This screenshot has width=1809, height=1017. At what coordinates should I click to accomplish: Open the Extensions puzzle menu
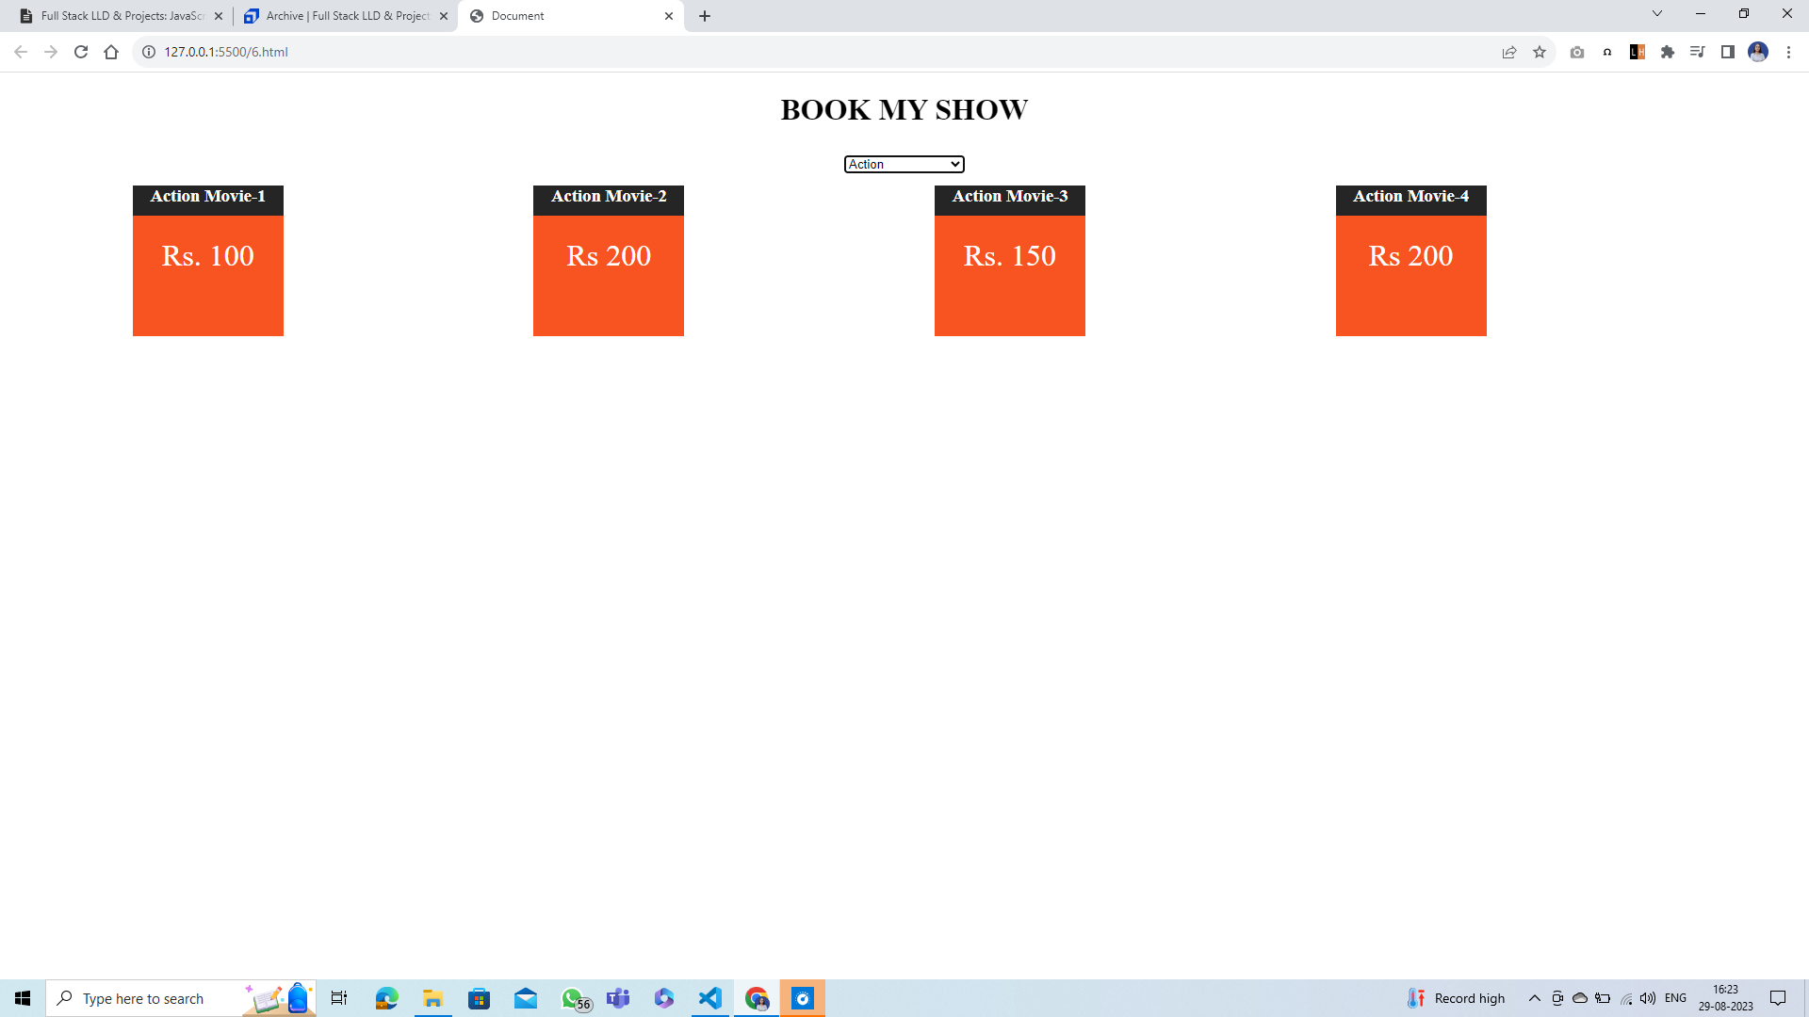[x=1668, y=52]
